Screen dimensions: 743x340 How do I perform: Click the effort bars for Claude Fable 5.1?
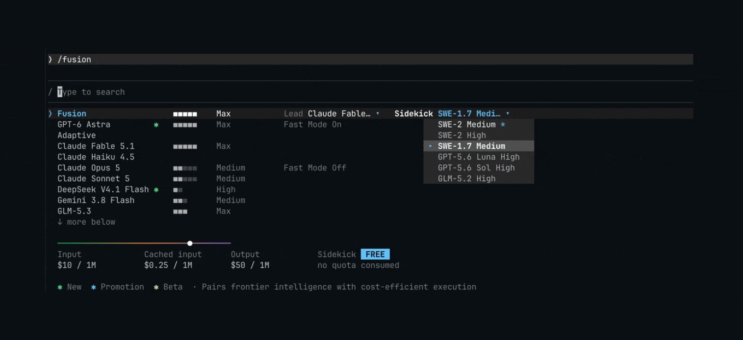click(185, 146)
